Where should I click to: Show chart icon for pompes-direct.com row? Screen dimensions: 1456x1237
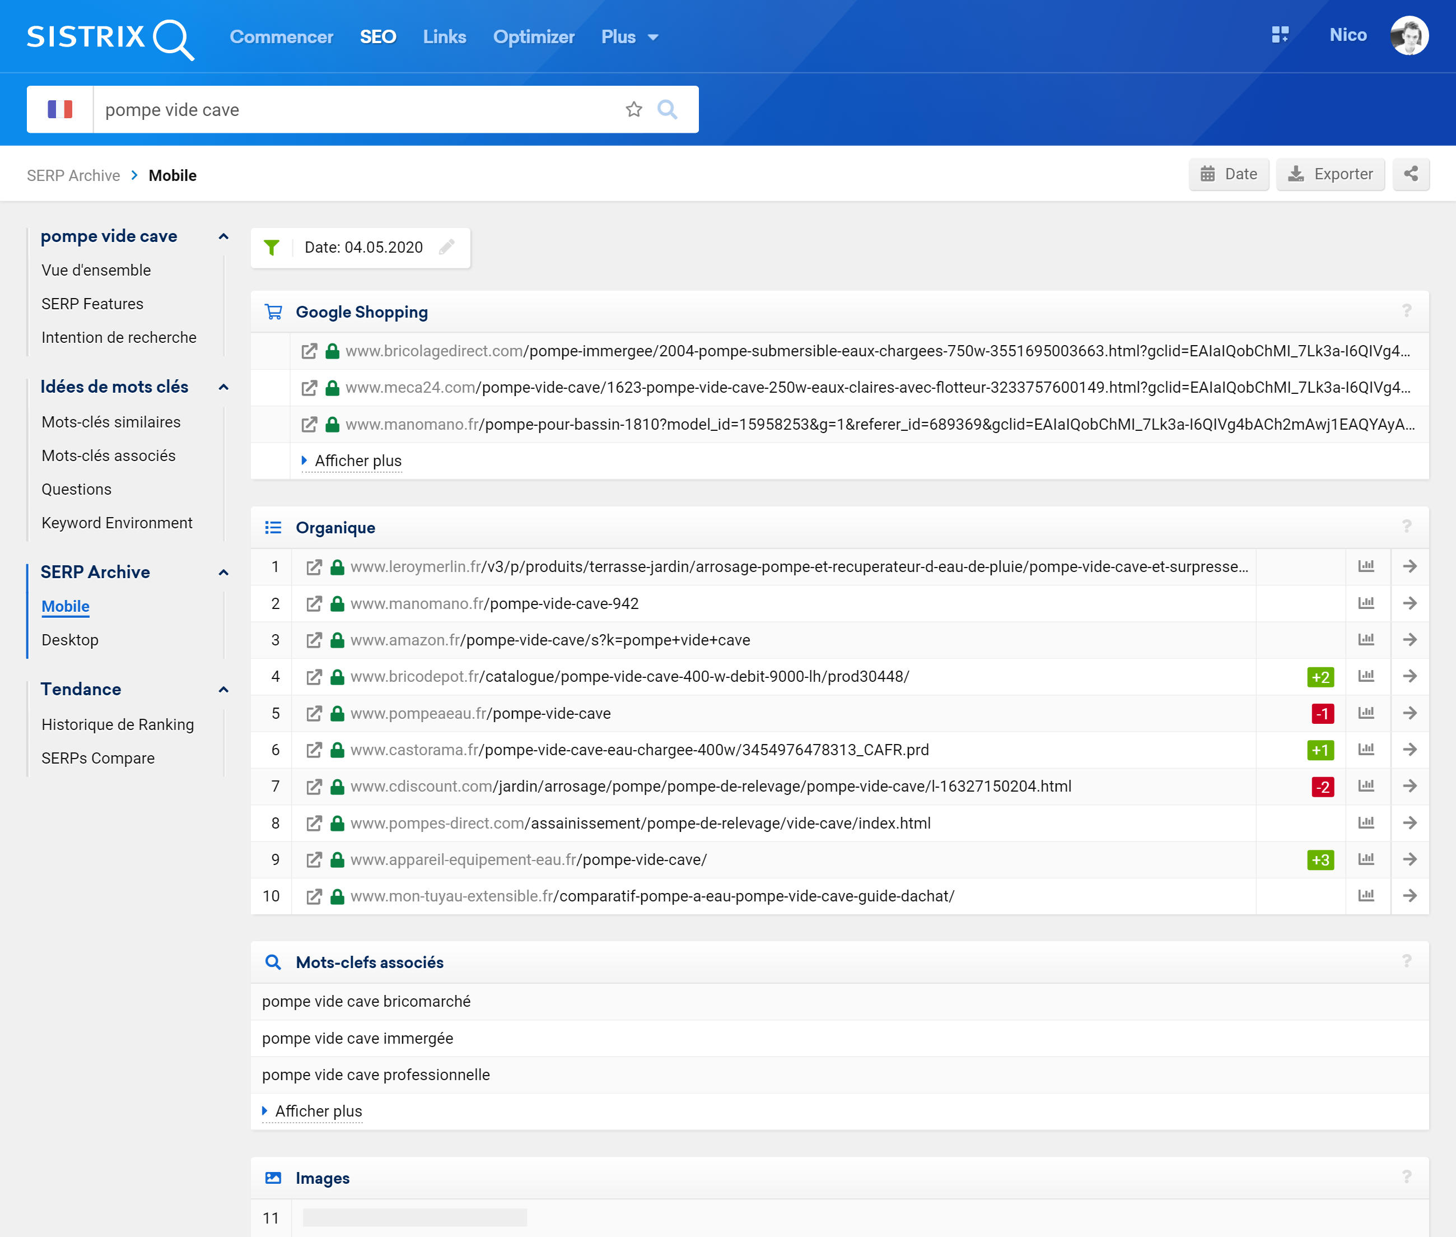pos(1366,822)
